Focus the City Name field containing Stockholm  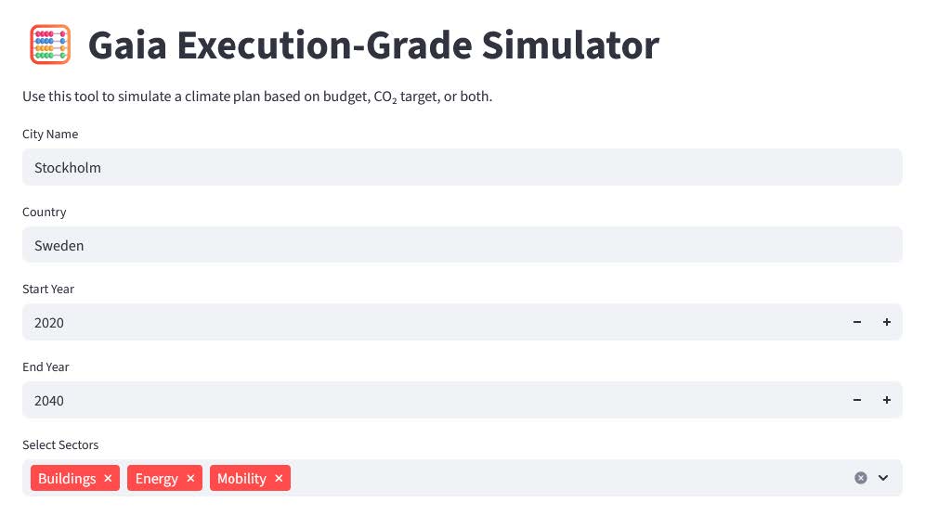(x=462, y=168)
